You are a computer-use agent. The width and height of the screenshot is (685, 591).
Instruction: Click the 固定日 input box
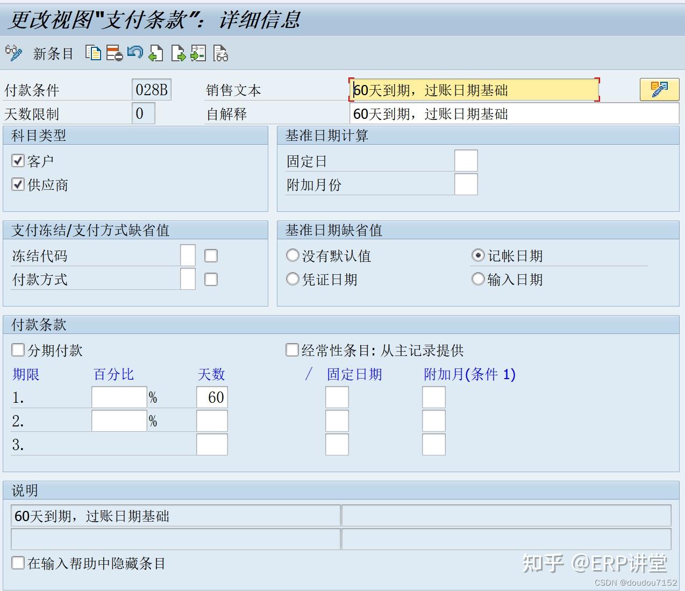click(466, 160)
